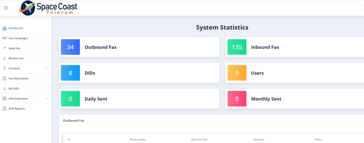Viewport: 364px width, 143px height.
Task: Click the Space Coast Telecom logo
Action: pos(48,8)
